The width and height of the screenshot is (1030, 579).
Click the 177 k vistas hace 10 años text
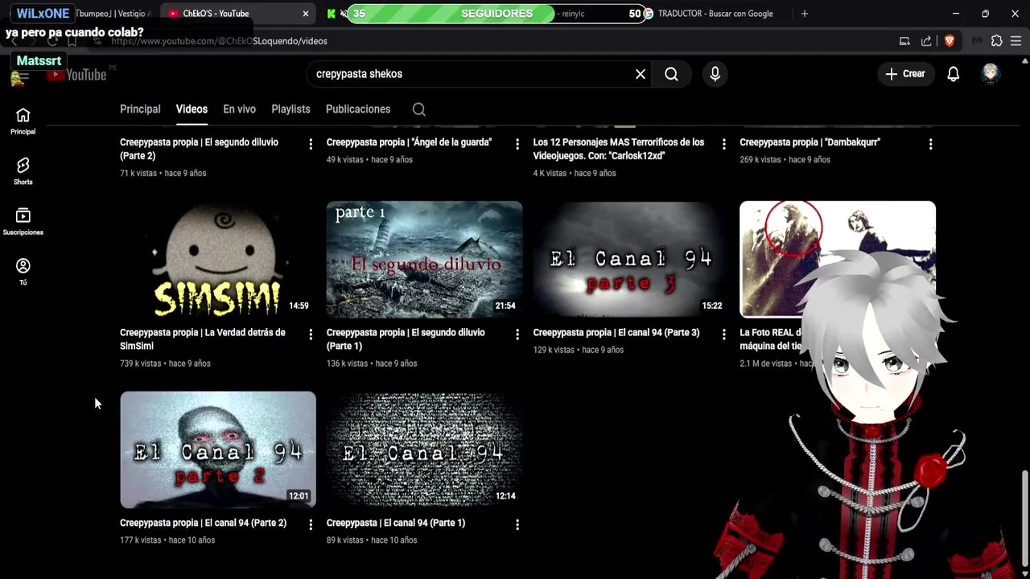167,540
